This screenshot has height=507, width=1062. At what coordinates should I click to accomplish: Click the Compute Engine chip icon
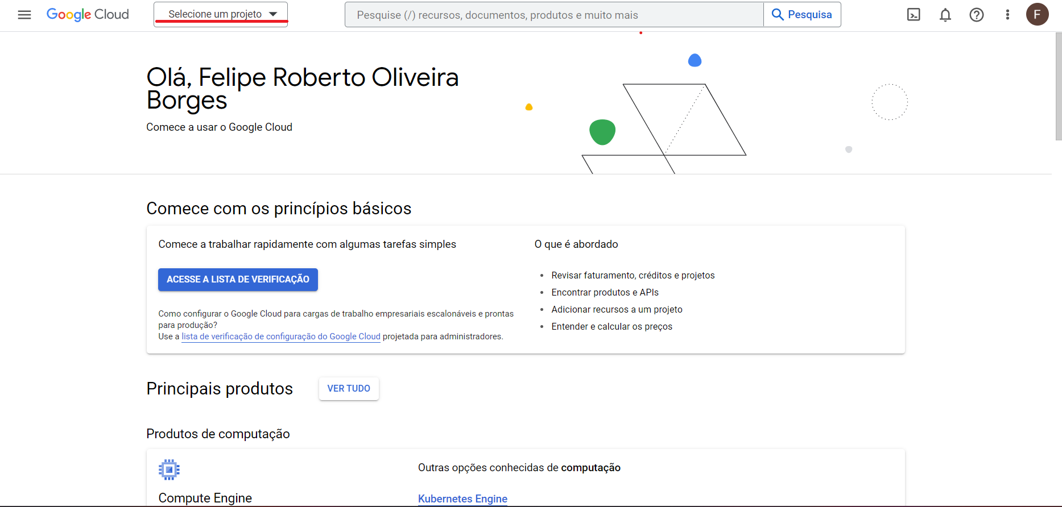tap(169, 469)
